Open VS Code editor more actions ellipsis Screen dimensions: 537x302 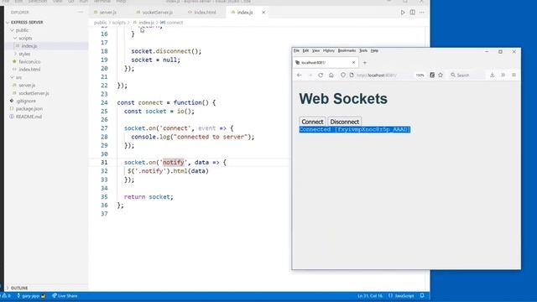(422, 13)
